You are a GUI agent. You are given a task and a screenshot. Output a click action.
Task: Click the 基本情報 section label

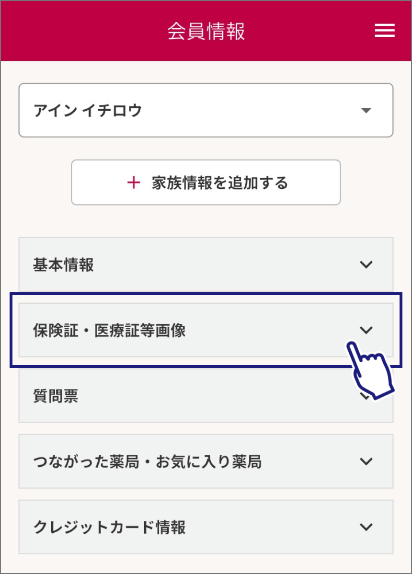63,264
